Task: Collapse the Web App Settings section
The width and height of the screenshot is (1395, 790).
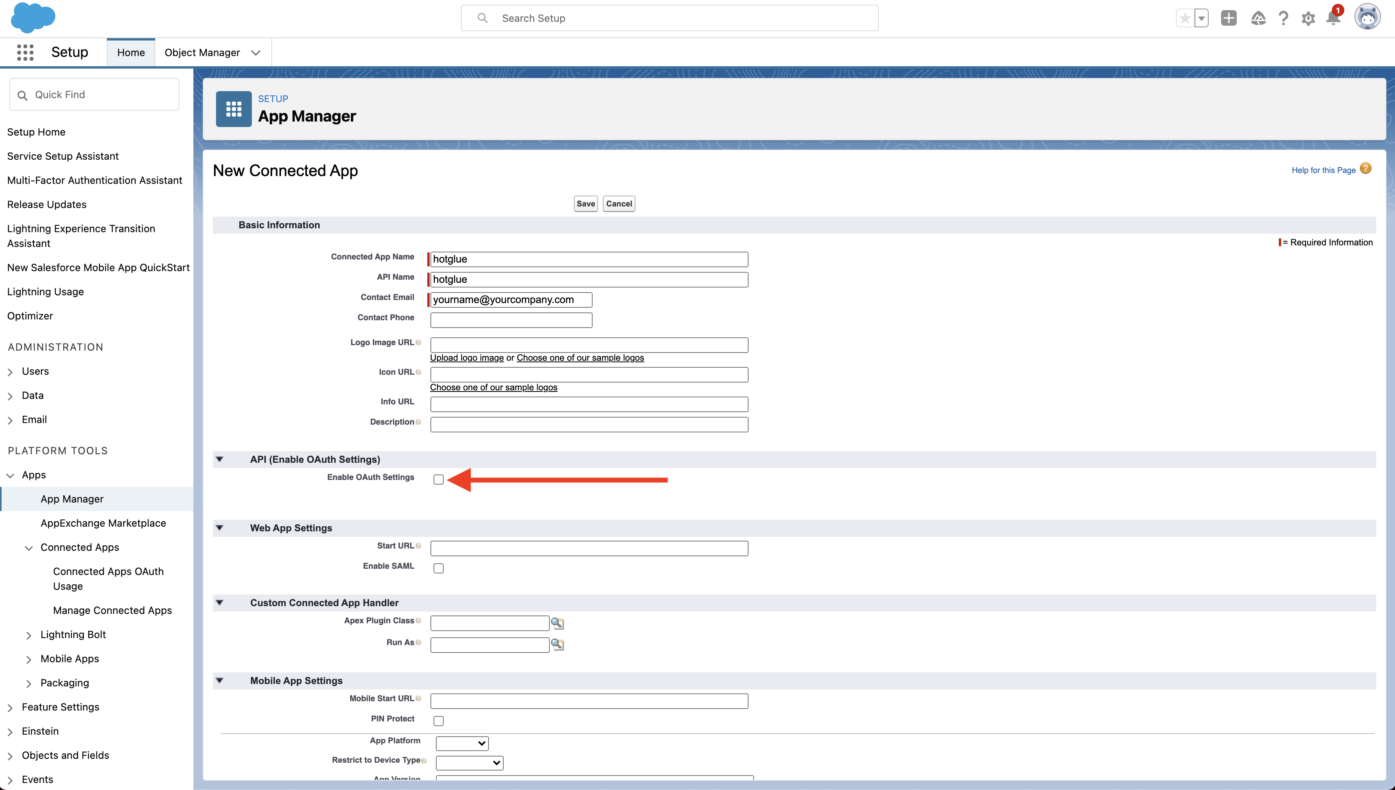Action: click(x=220, y=527)
